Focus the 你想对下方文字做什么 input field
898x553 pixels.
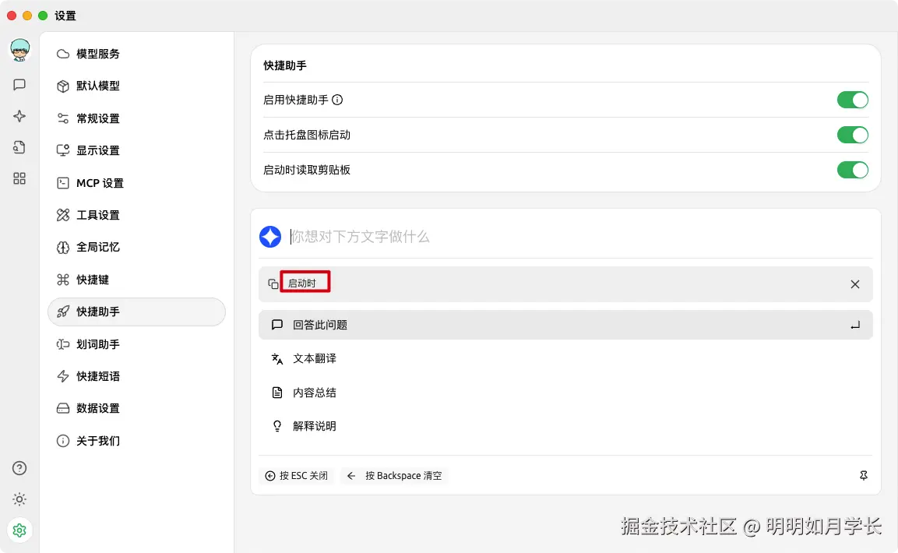579,237
